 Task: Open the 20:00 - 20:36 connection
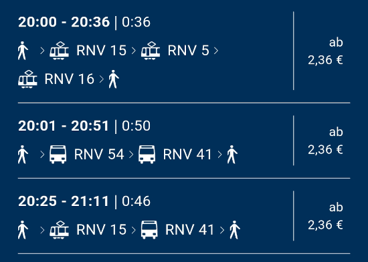coord(184,51)
